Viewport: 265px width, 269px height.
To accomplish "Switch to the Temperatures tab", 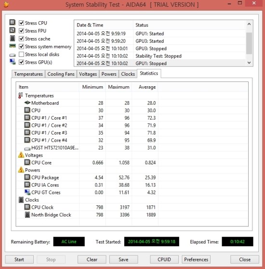I will click(28, 74).
